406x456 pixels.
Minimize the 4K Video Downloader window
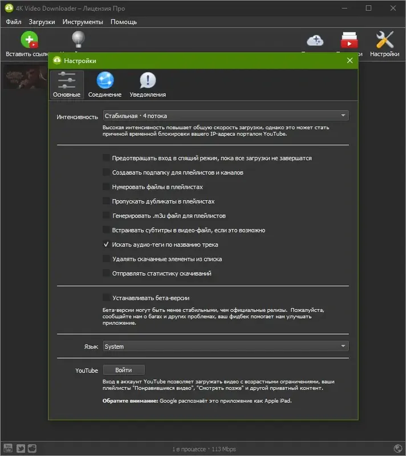coord(344,8)
